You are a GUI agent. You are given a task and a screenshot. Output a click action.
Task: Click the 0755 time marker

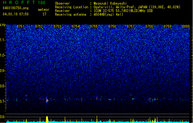coord(94,26)
